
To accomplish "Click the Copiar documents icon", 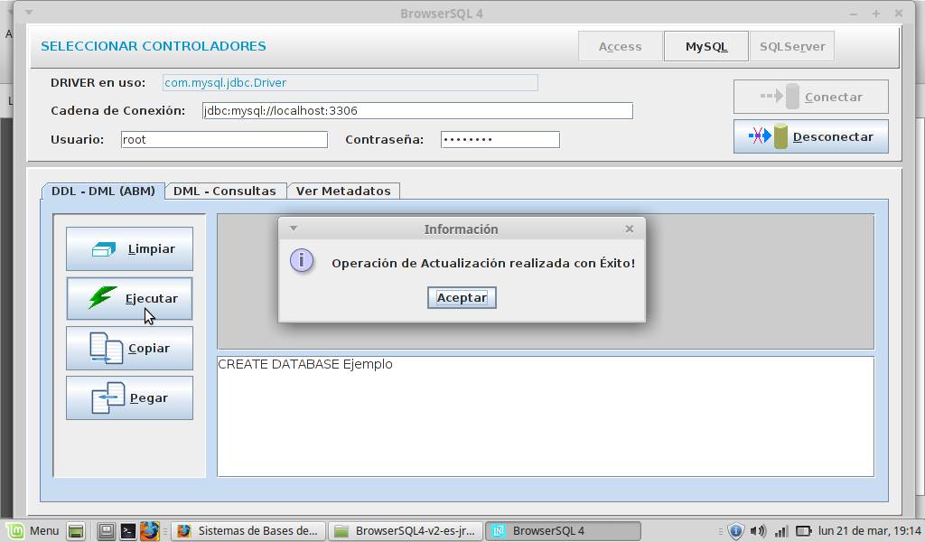I will click(106, 348).
